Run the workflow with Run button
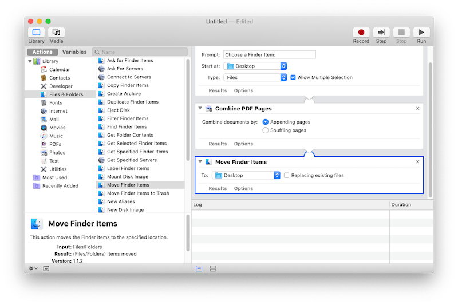Screen dimensions: 458x305 [x=421, y=32]
